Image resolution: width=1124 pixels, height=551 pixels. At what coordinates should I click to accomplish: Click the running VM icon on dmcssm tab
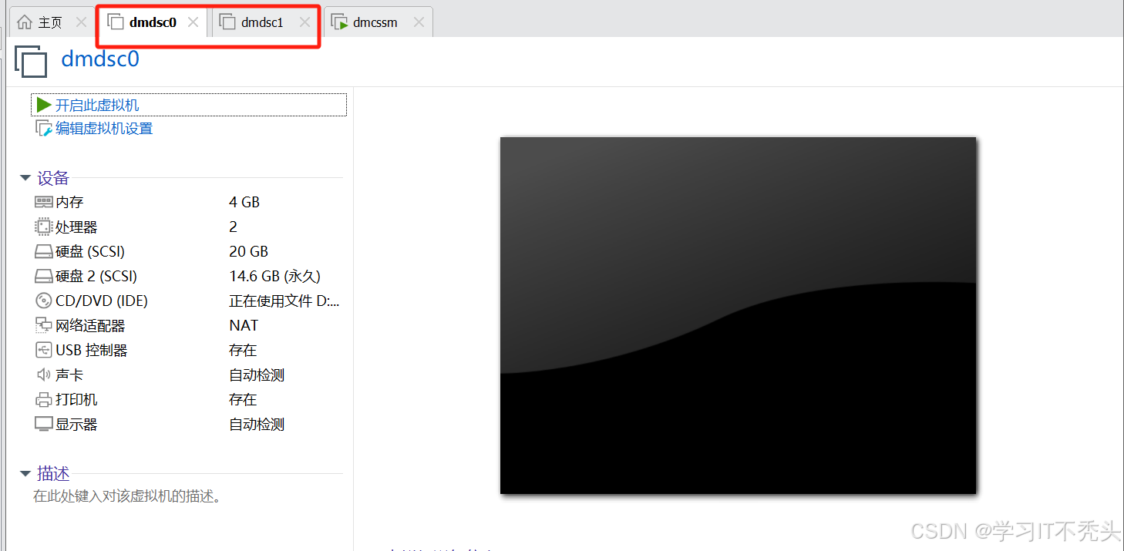pyautogui.click(x=339, y=22)
